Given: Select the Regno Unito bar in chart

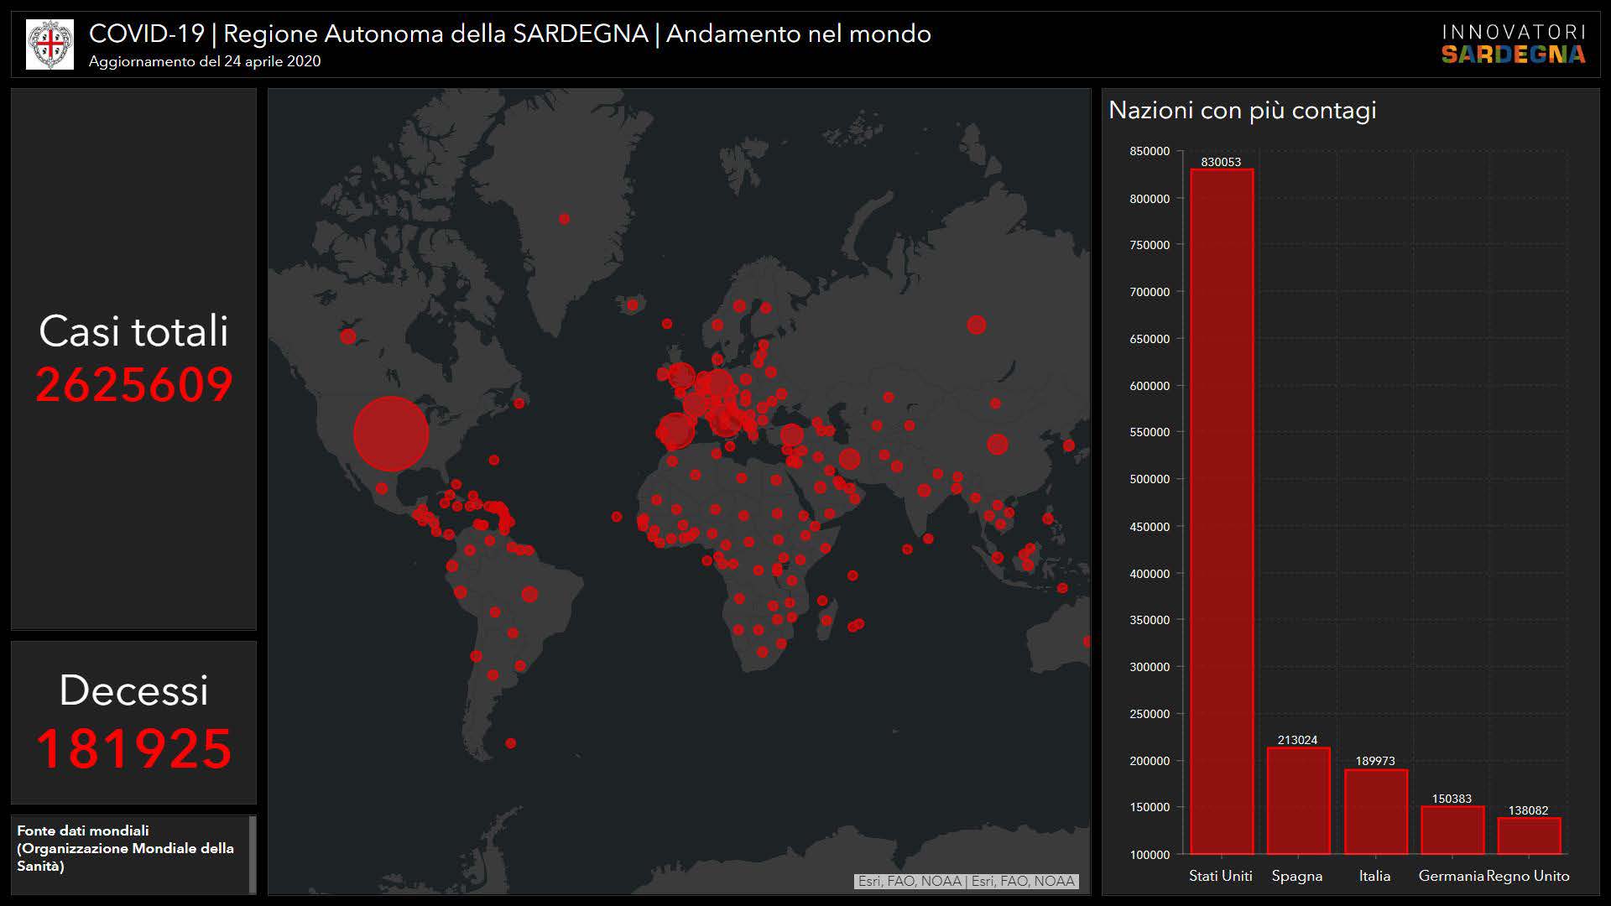Looking at the screenshot, I should coord(1529,836).
